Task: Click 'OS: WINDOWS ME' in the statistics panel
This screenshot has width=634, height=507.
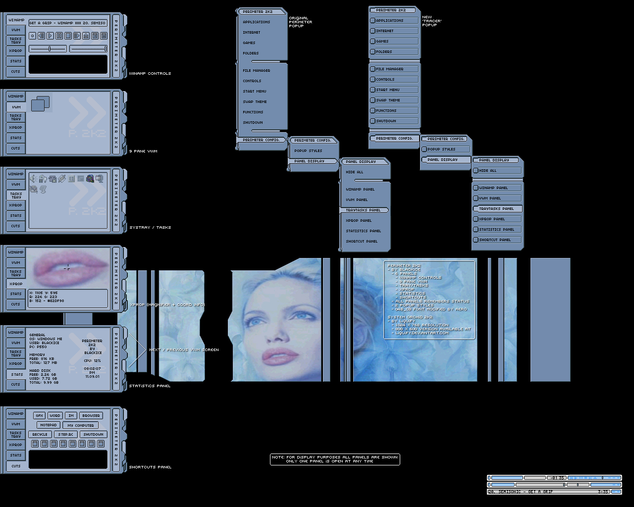Action: click(x=46, y=339)
